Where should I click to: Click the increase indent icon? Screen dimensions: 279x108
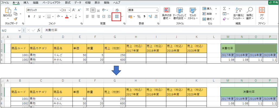[109, 17]
